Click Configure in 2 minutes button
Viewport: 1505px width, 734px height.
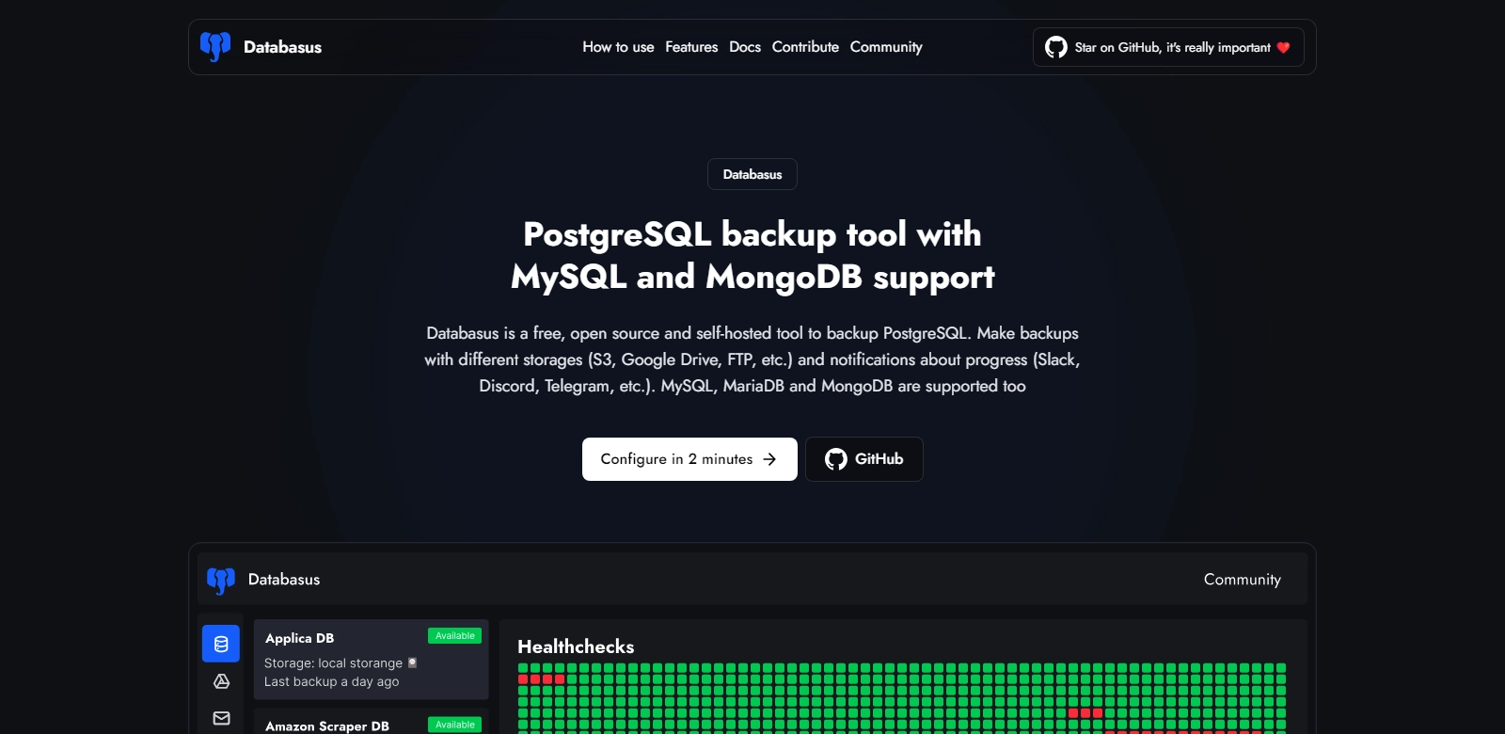pyautogui.click(x=689, y=459)
